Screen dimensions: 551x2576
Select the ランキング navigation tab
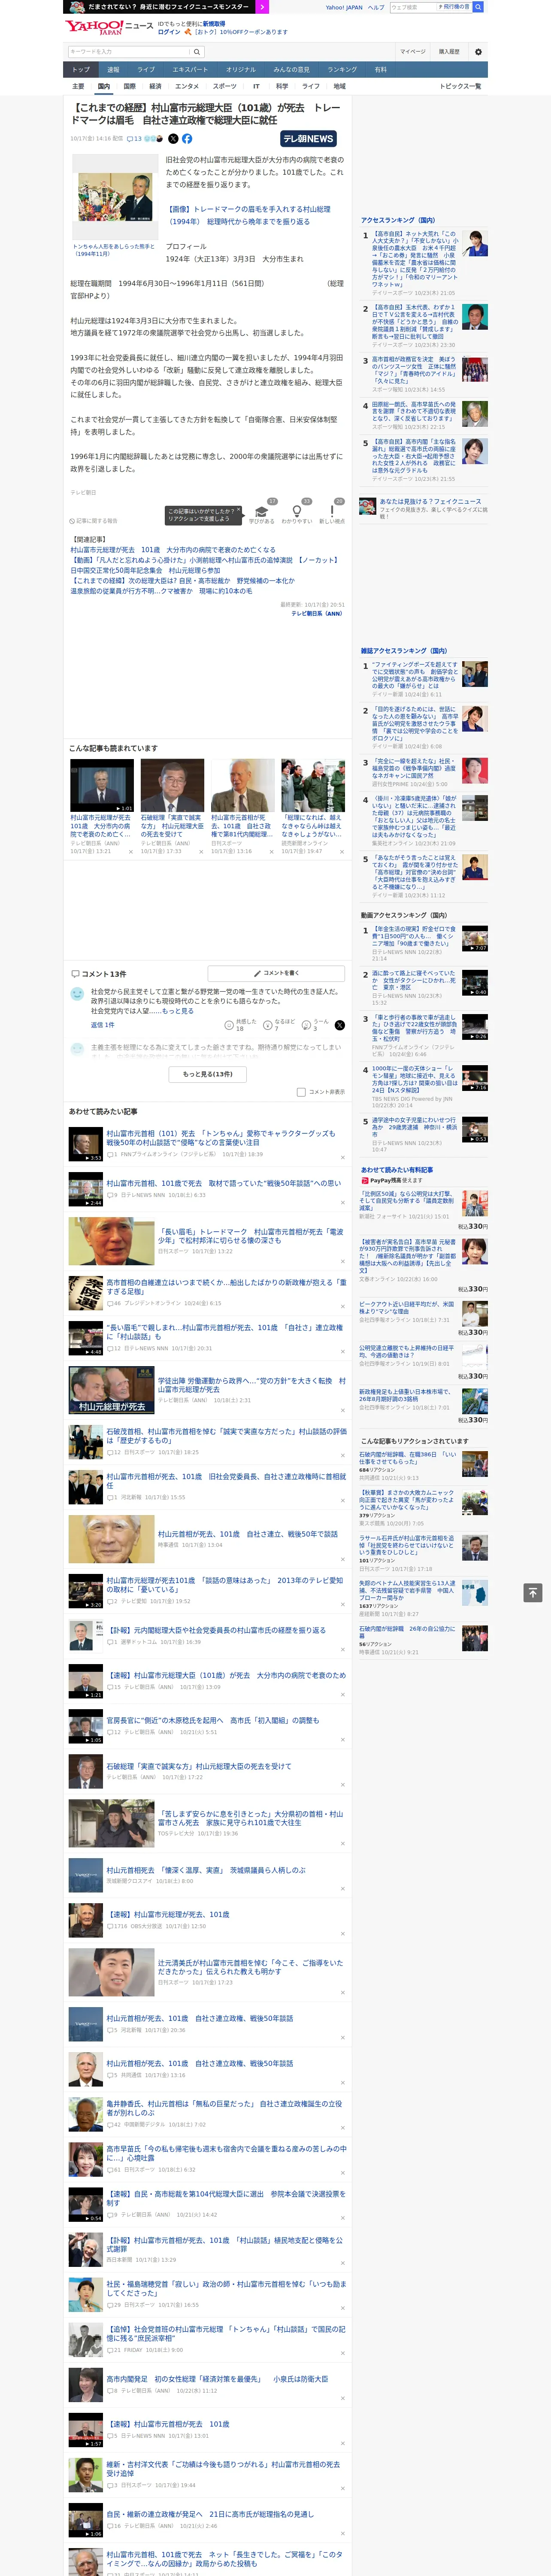[342, 70]
